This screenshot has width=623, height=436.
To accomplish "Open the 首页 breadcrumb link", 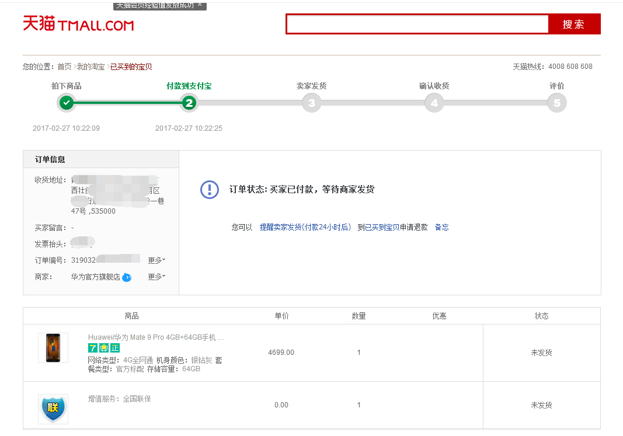I will 64,67.
